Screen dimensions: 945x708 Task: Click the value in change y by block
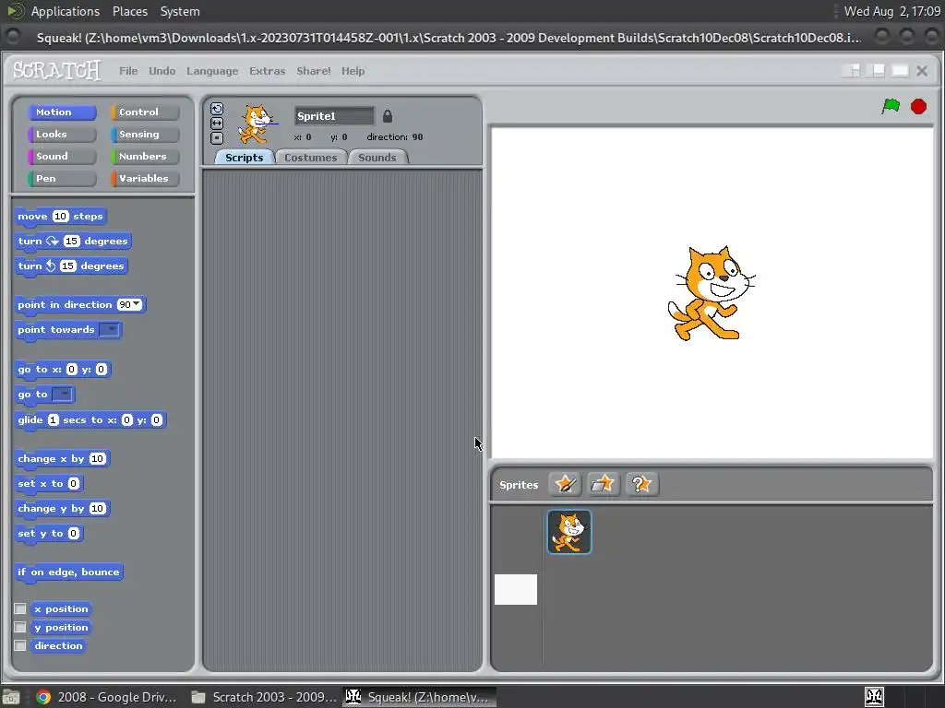point(97,508)
